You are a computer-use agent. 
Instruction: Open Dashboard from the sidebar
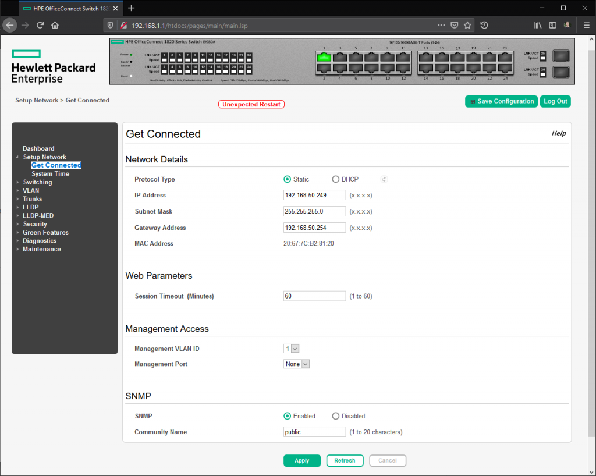[x=38, y=148]
